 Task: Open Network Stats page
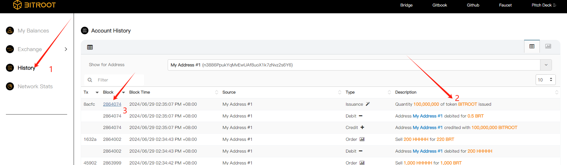point(35,86)
